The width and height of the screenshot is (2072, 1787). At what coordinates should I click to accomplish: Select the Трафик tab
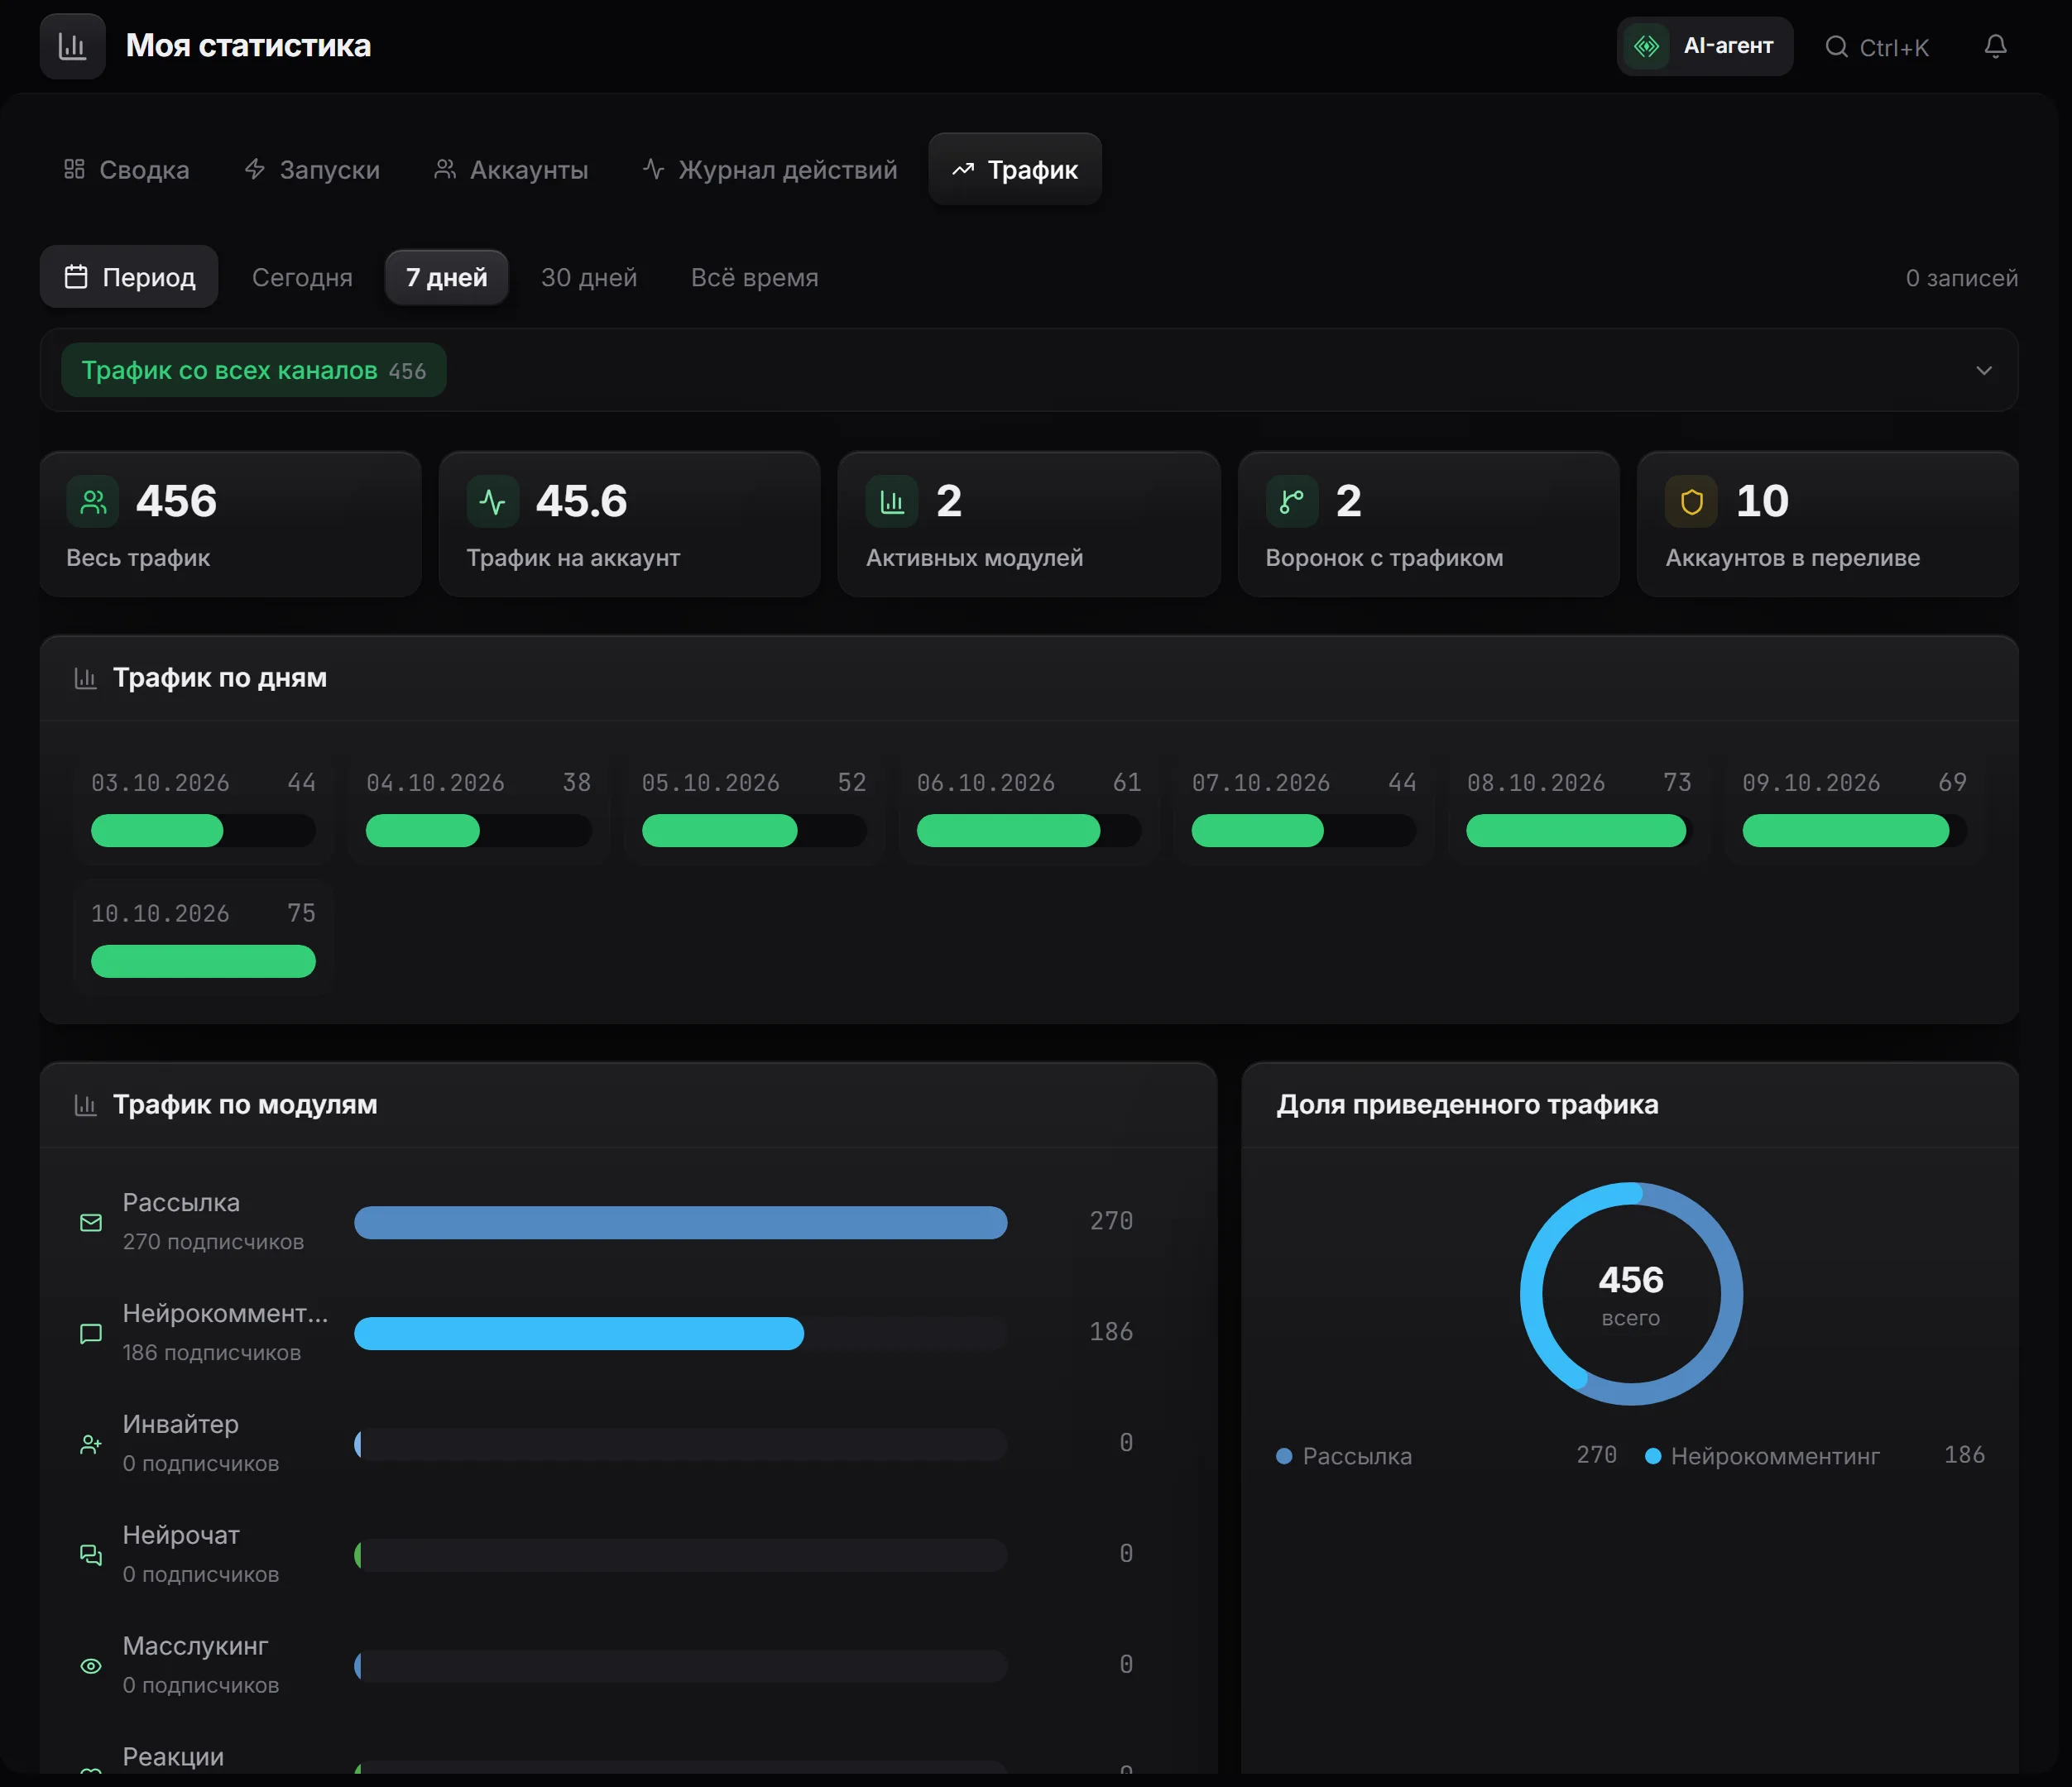(x=1015, y=170)
